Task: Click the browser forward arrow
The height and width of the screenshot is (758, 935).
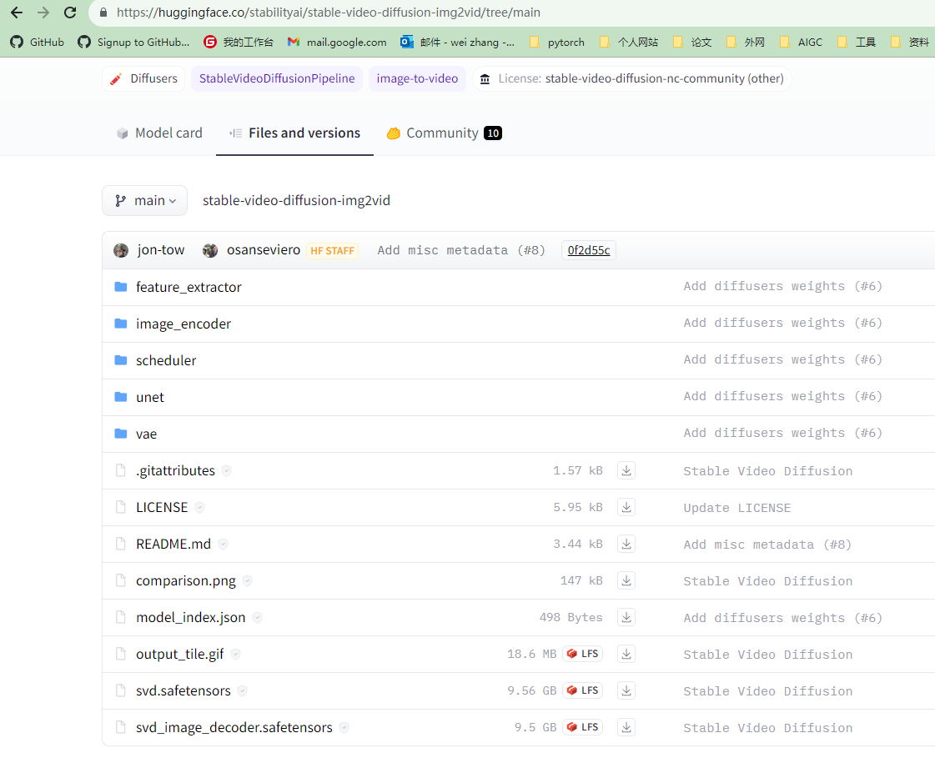Action: click(x=43, y=12)
